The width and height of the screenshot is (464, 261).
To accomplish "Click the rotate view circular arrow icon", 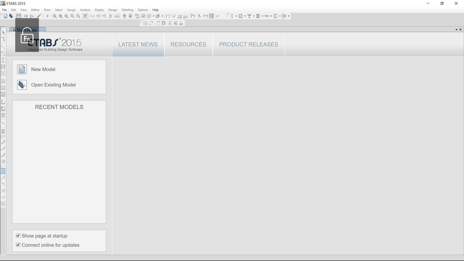I will click(110, 16).
